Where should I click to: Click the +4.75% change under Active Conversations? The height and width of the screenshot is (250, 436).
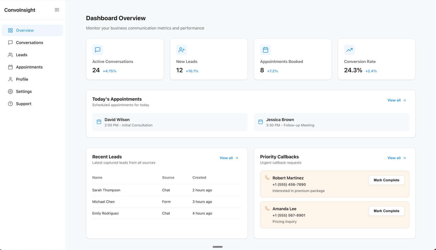(x=110, y=71)
